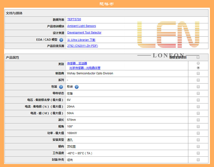The height and width of the screenshot is (167, 214).
Task: Check the 波长 570nm row checkbox
Action: click(198, 120)
